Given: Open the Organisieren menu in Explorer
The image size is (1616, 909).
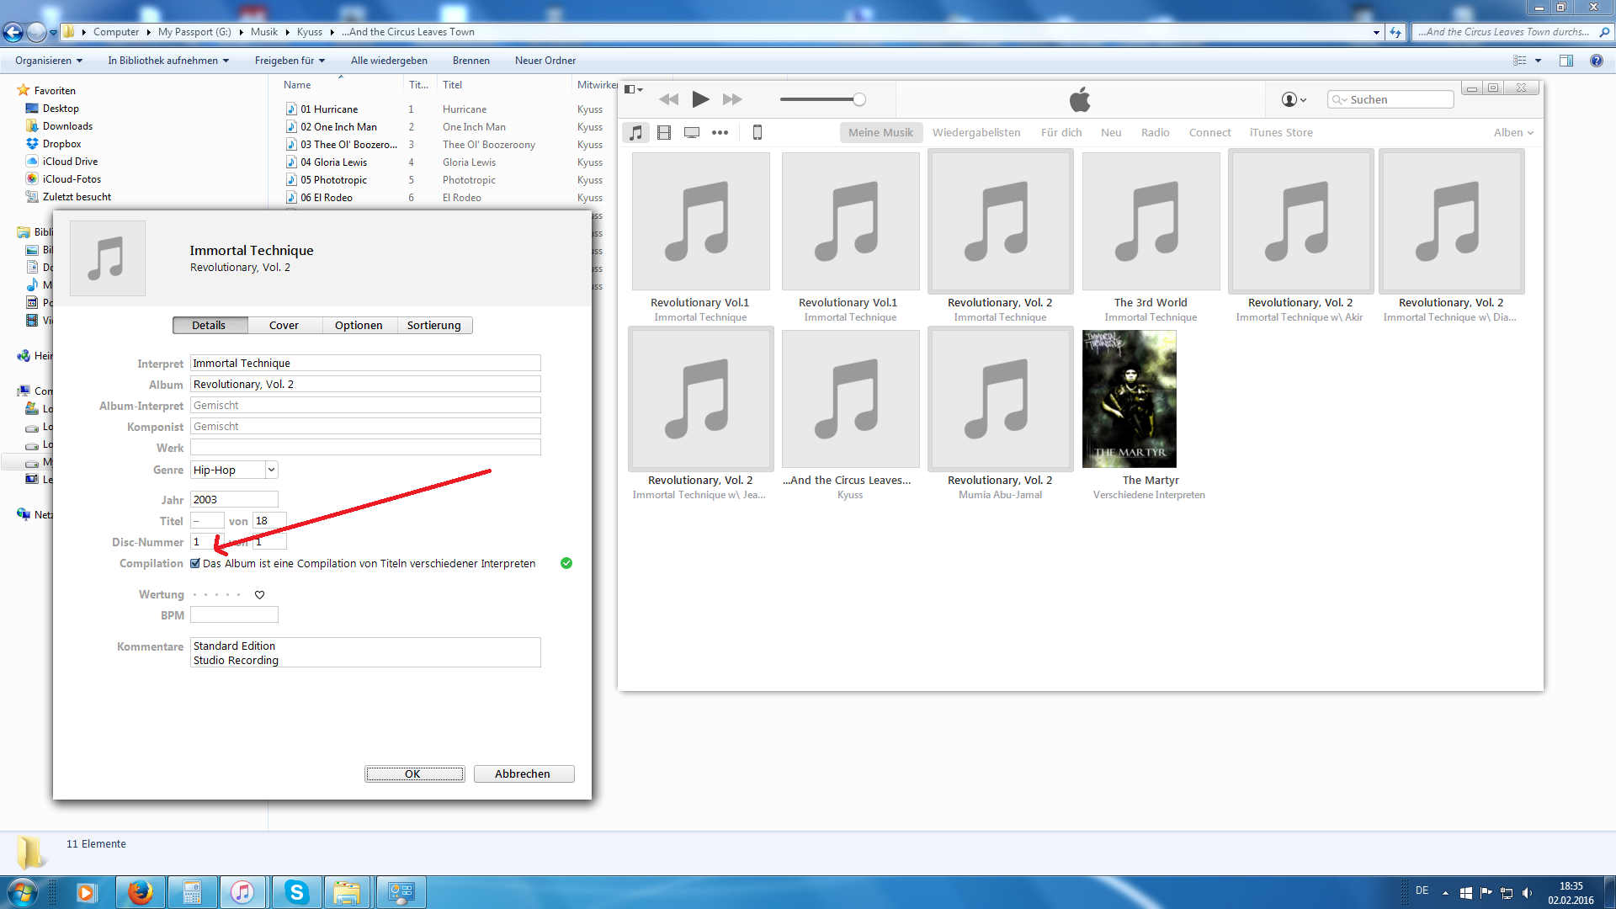Looking at the screenshot, I should pyautogui.click(x=49, y=61).
